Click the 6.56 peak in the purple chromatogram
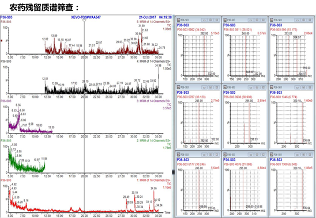Viewport: 316px width, 218px height. point(18,114)
